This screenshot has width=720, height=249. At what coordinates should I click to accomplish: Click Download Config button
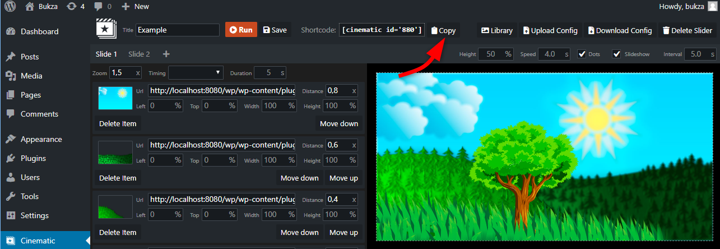click(620, 30)
